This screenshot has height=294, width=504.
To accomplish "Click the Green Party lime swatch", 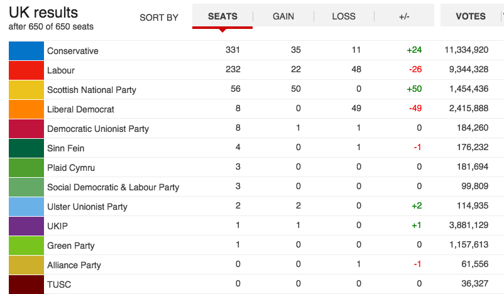I will 26,246.
